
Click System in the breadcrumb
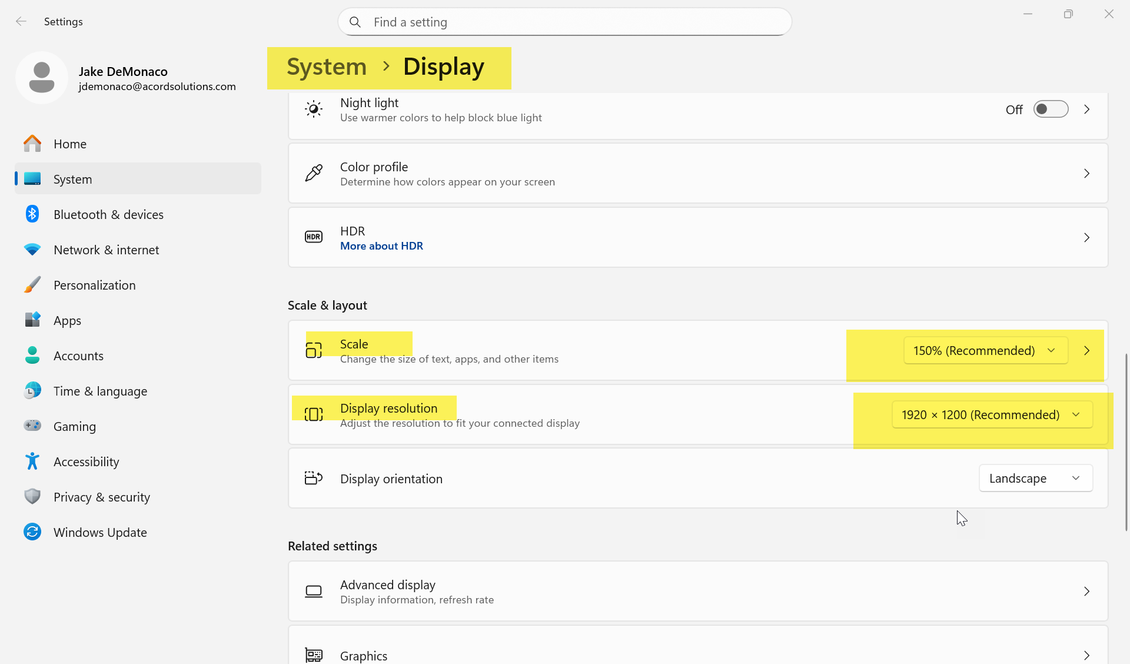[327, 67]
